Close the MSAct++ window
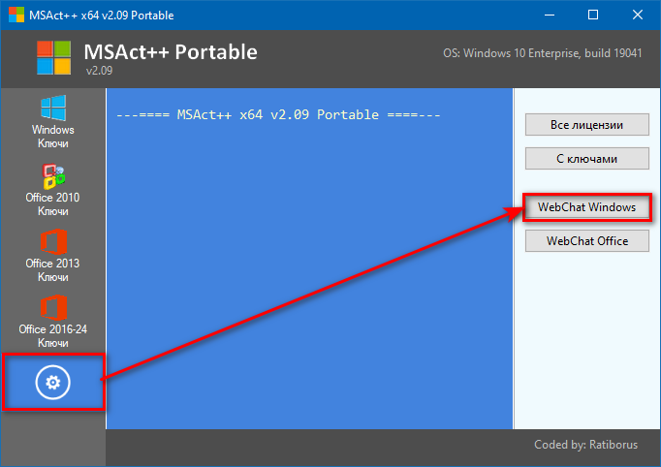 638,15
